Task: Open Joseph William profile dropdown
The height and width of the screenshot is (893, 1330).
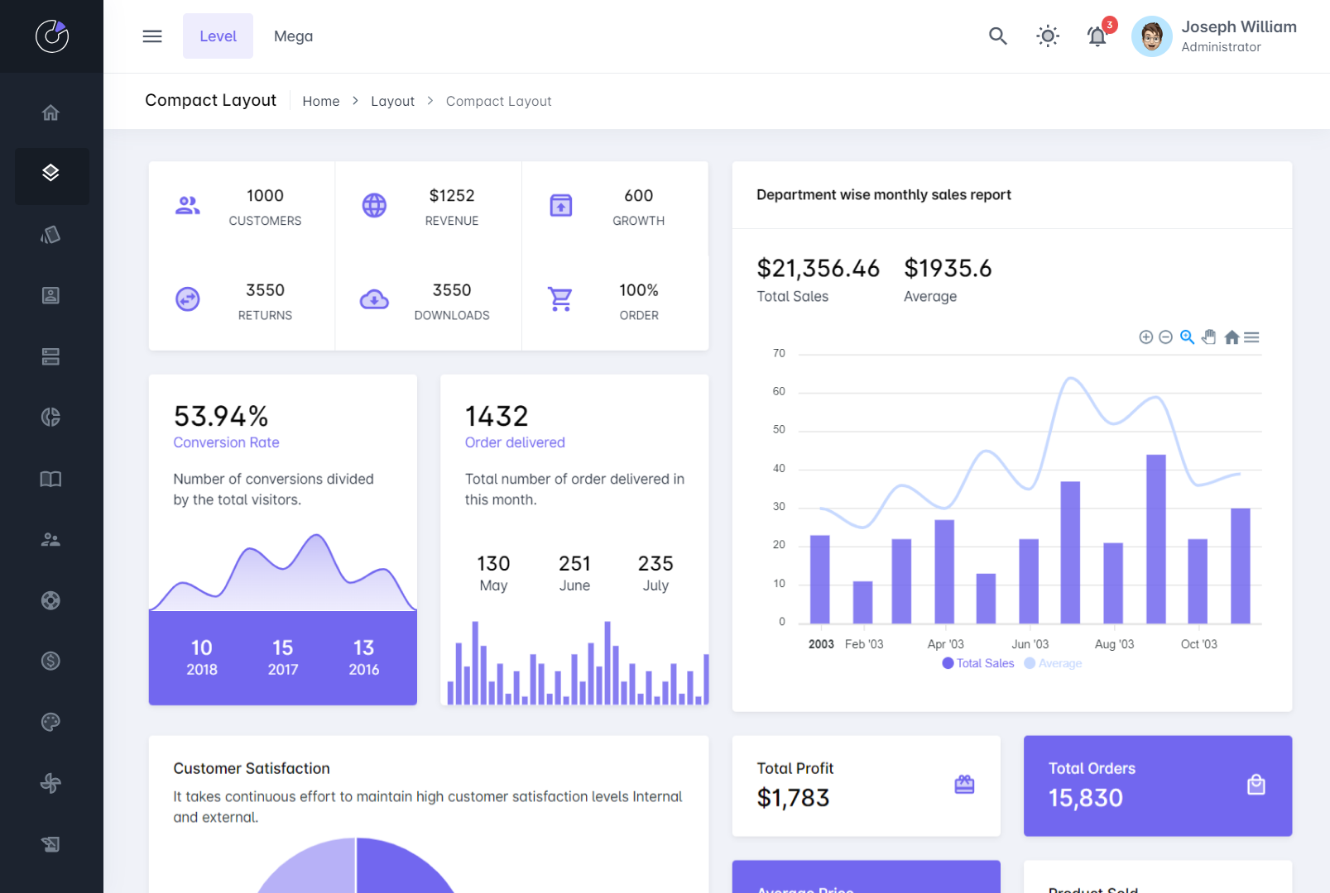Action: tap(1214, 36)
